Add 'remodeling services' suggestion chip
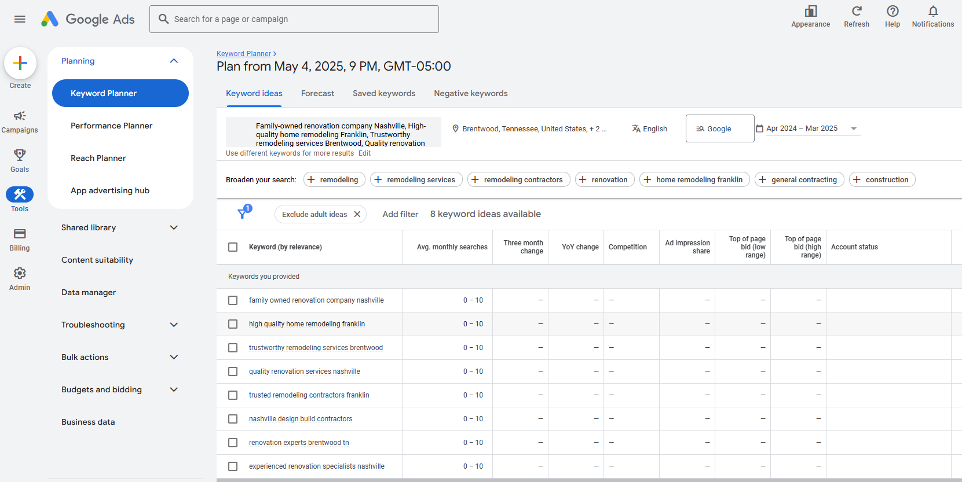 [x=416, y=179]
